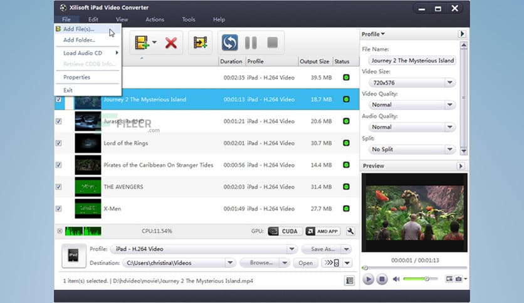Screen dimensions: 524x303
Task: Expand the Save As arrow menu
Action: point(347,249)
